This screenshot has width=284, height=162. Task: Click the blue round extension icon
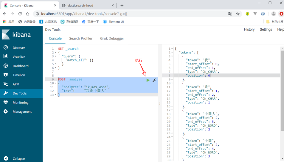pos(263,14)
